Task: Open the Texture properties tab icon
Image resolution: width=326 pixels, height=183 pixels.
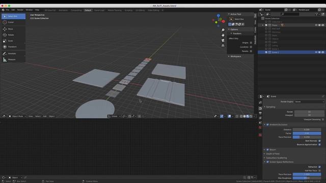Action: point(260,135)
